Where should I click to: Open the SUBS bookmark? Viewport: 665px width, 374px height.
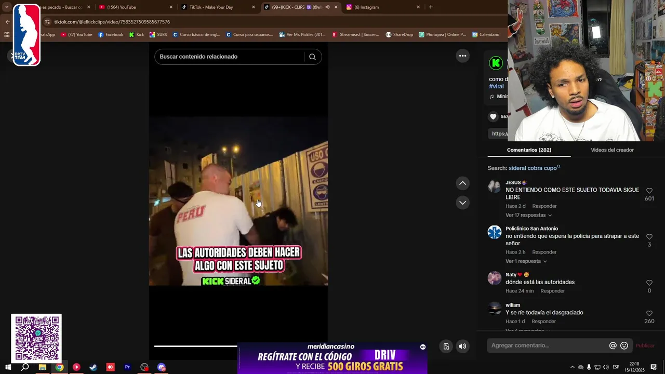(158, 35)
